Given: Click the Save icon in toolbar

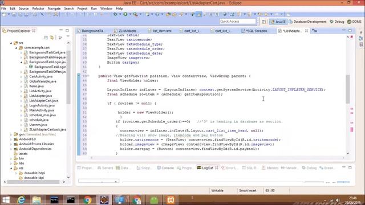Looking at the screenshot, I should point(14,14).
